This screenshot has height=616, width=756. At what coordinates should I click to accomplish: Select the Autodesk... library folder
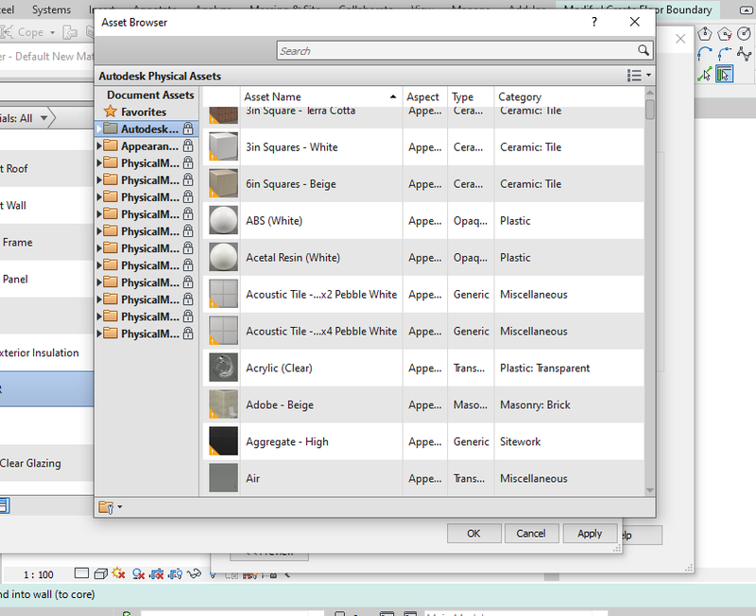coord(149,128)
